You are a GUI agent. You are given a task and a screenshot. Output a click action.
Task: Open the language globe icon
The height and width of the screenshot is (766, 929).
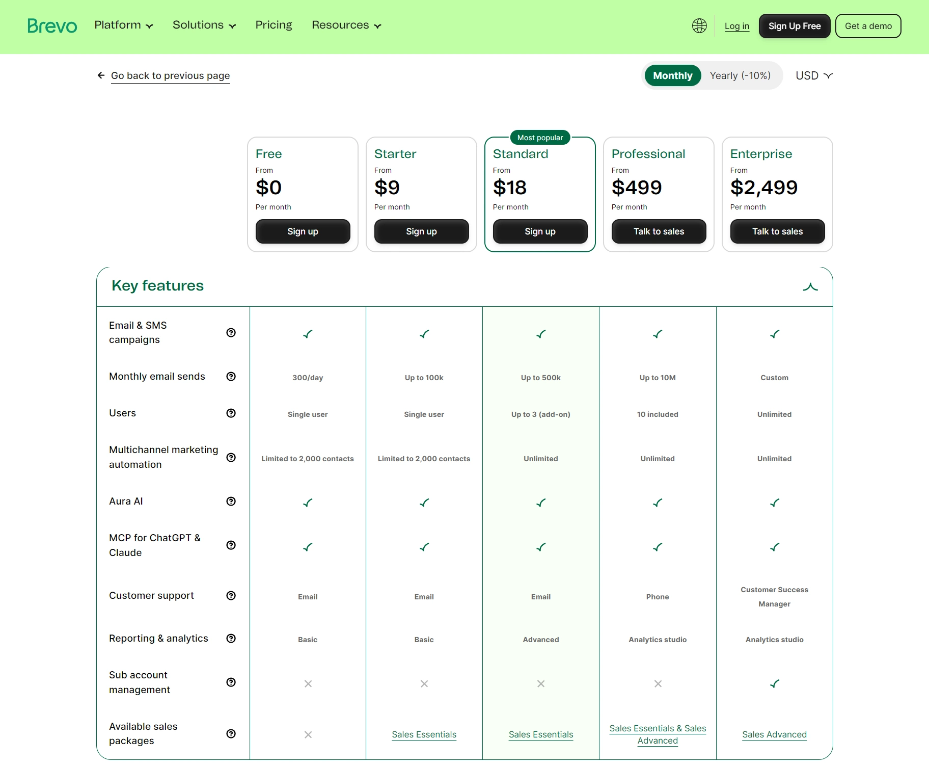coord(699,26)
